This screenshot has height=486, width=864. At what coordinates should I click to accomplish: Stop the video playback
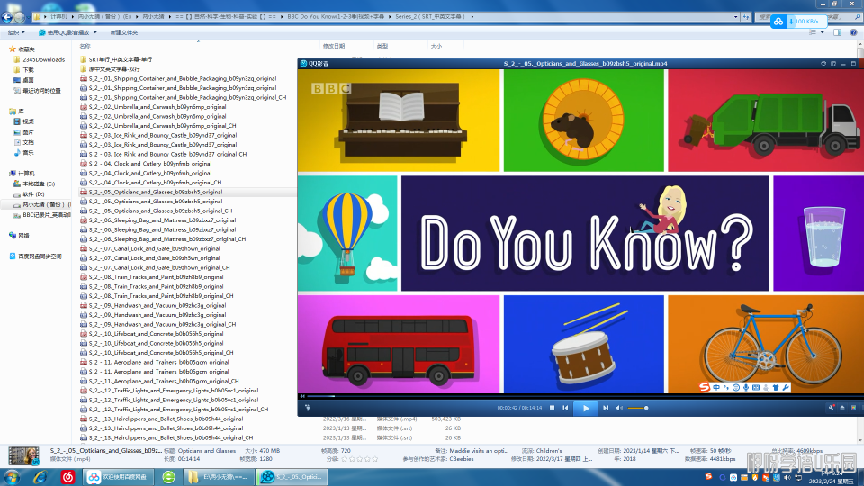(x=552, y=408)
